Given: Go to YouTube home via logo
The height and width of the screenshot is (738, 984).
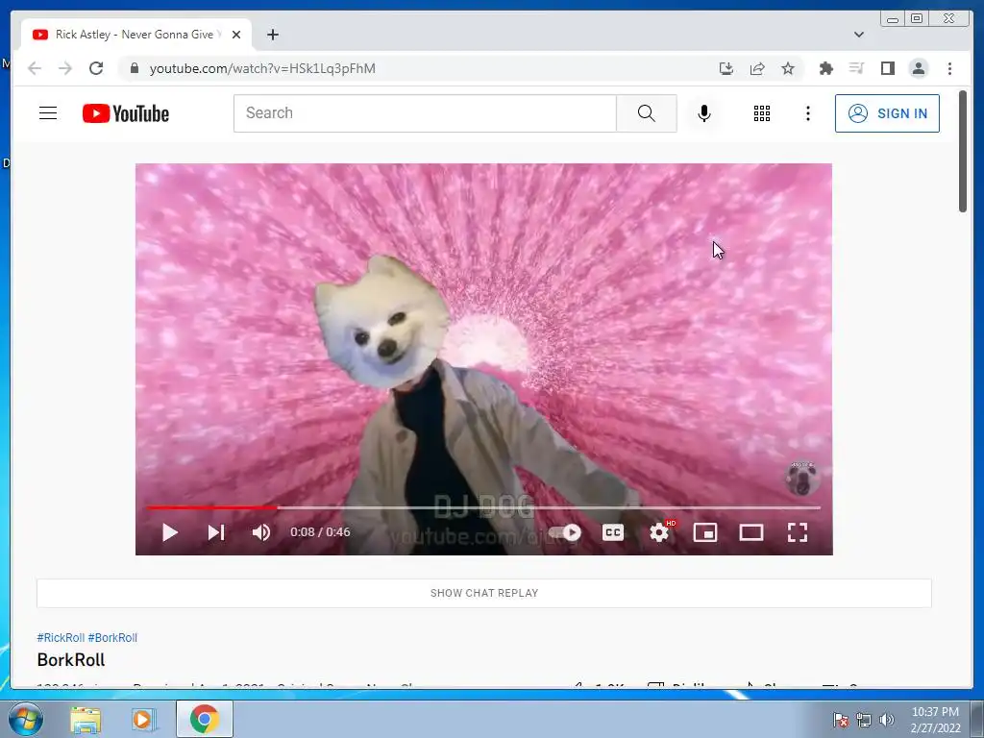Looking at the screenshot, I should [126, 113].
